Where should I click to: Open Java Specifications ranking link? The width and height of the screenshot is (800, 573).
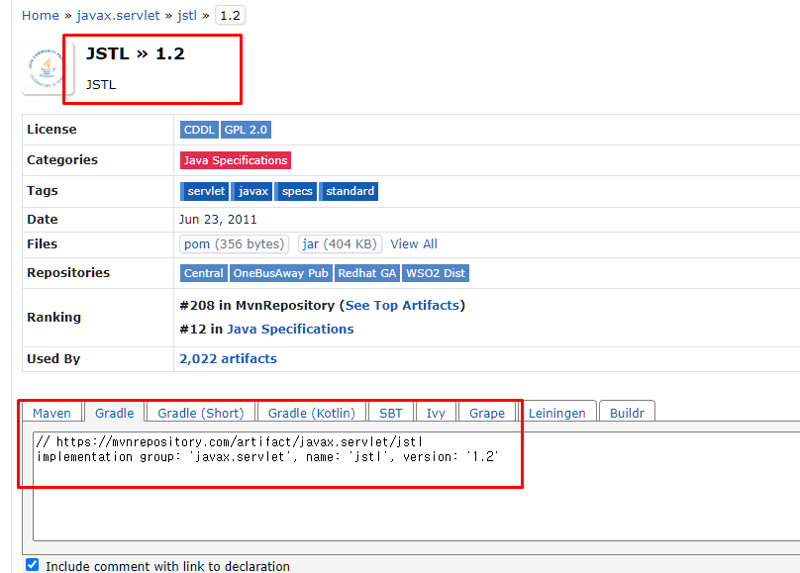(x=290, y=330)
